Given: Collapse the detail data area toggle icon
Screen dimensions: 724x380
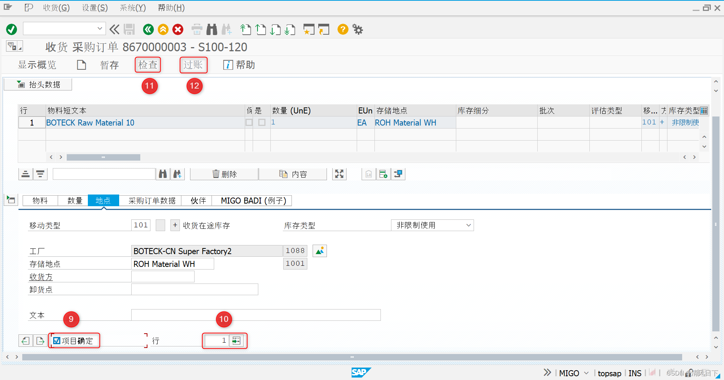Looking at the screenshot, I should tap(11, 200).
